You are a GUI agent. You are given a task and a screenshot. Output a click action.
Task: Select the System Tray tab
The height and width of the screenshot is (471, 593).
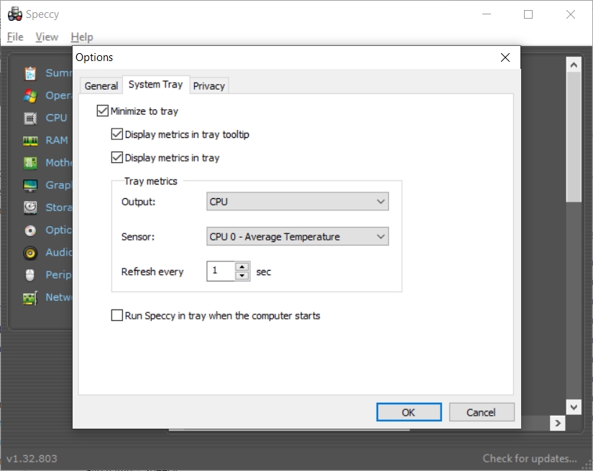(x=155, y=85)
